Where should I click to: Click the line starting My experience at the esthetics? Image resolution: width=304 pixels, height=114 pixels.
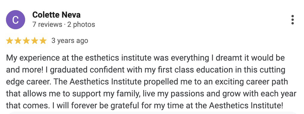145,58
